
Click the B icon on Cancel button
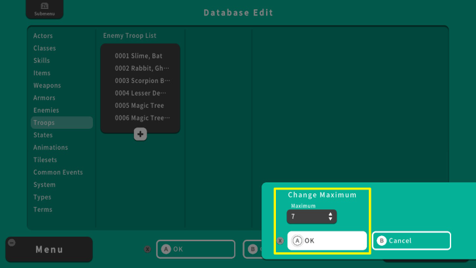(x=382, y=241)
